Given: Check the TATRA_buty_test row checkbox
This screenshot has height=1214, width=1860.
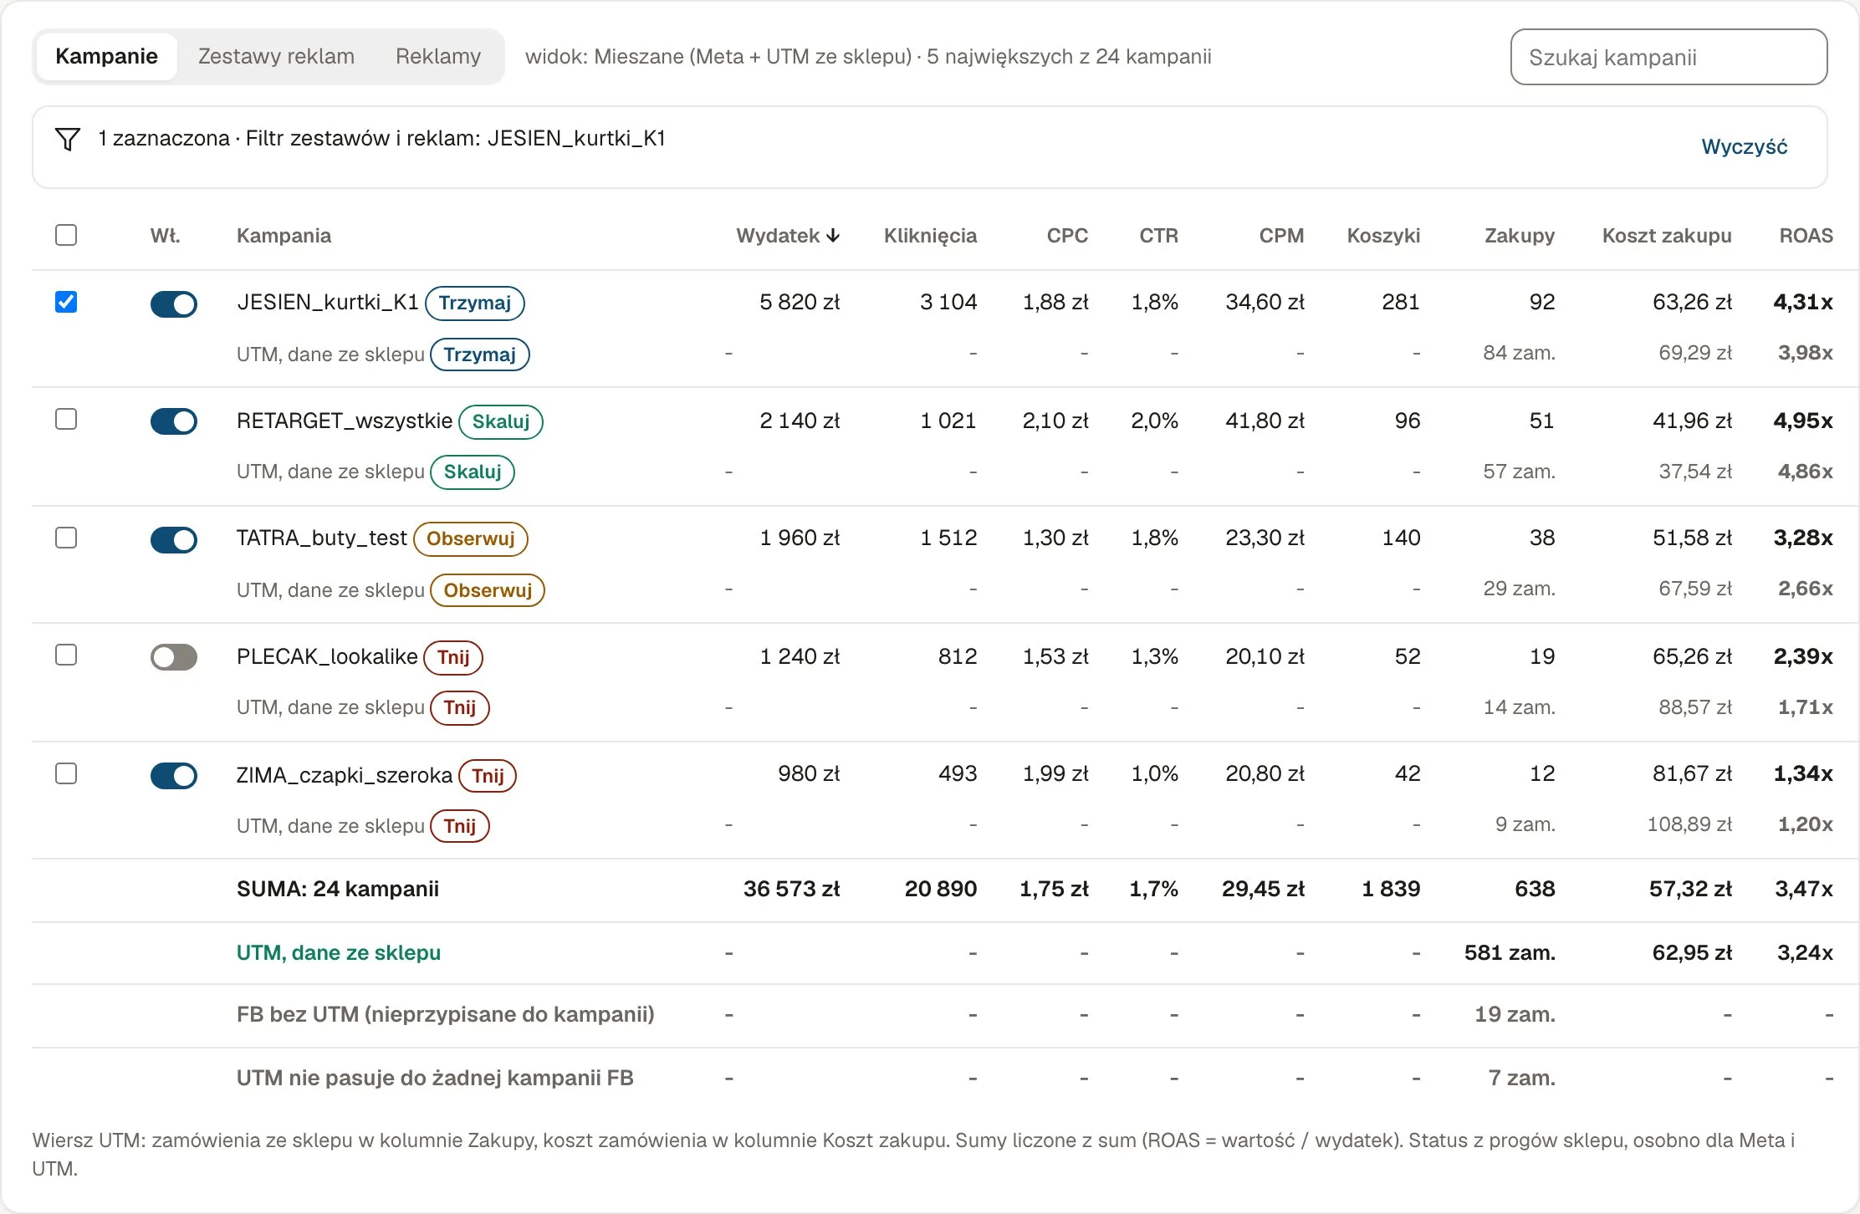Looking at the screenshot, I should pyautogui.click(x=66, y=538).
